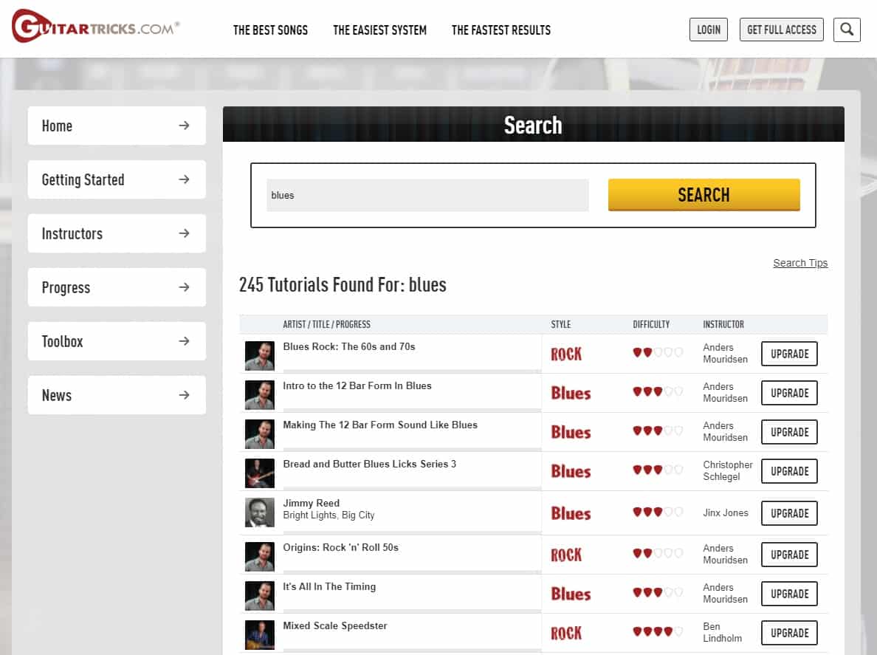The image size is (877, 655).
Task: Click the ROCK style badge for Origins: Rock 'n' Roll 50s
Action: point(566,555)
